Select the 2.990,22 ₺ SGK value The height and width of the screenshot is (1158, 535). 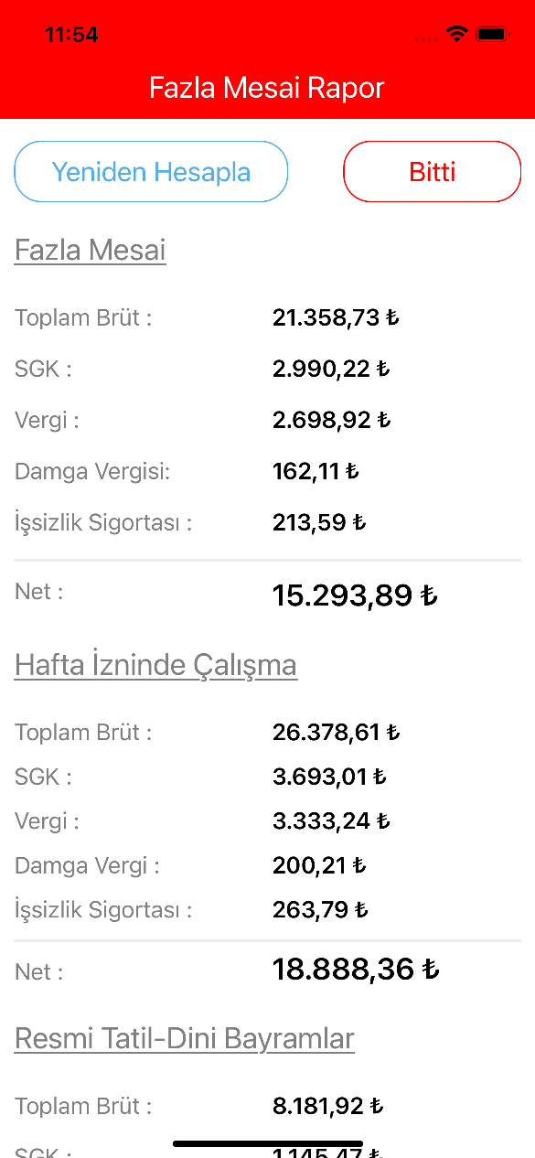pyautogui.click(x=331, y=369)
